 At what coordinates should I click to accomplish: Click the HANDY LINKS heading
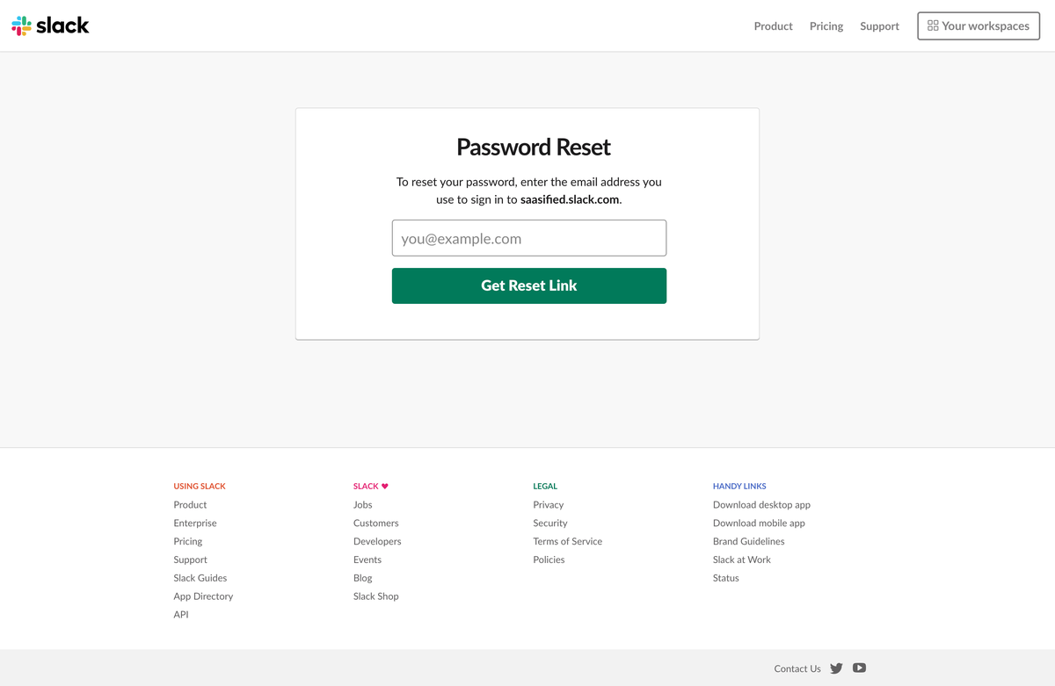739,486
